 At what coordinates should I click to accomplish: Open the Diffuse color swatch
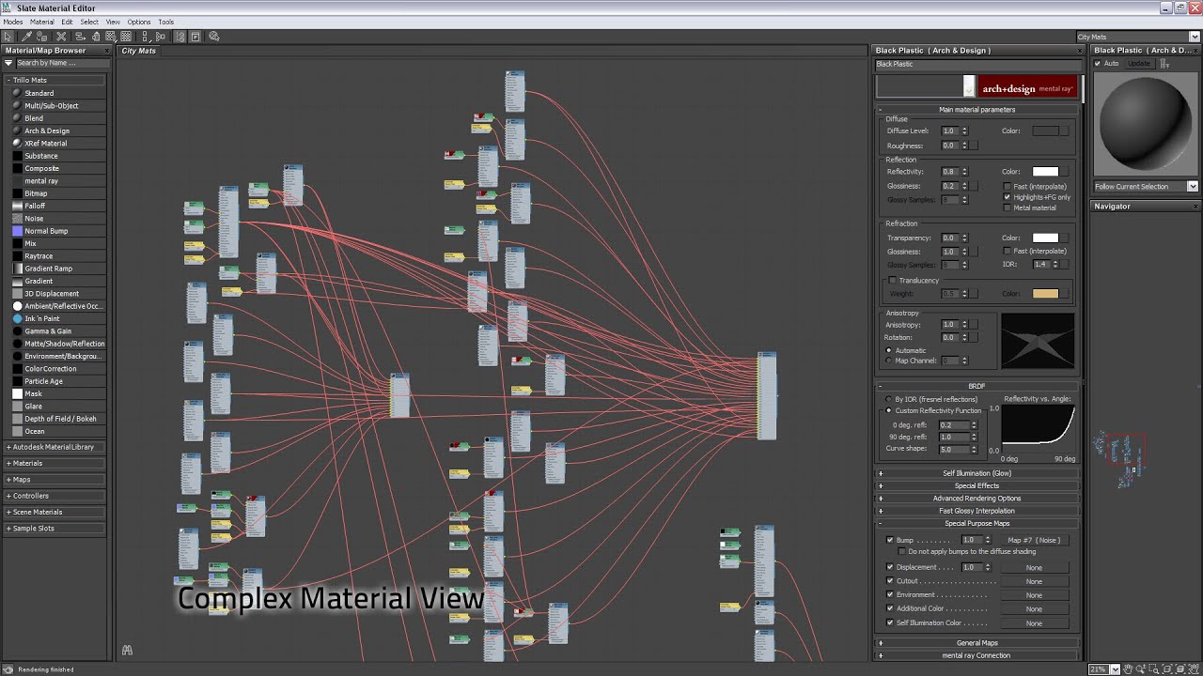point(1045,131)
